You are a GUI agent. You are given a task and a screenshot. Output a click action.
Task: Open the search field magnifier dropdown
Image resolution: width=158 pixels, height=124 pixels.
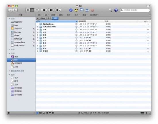click(122, 10)
